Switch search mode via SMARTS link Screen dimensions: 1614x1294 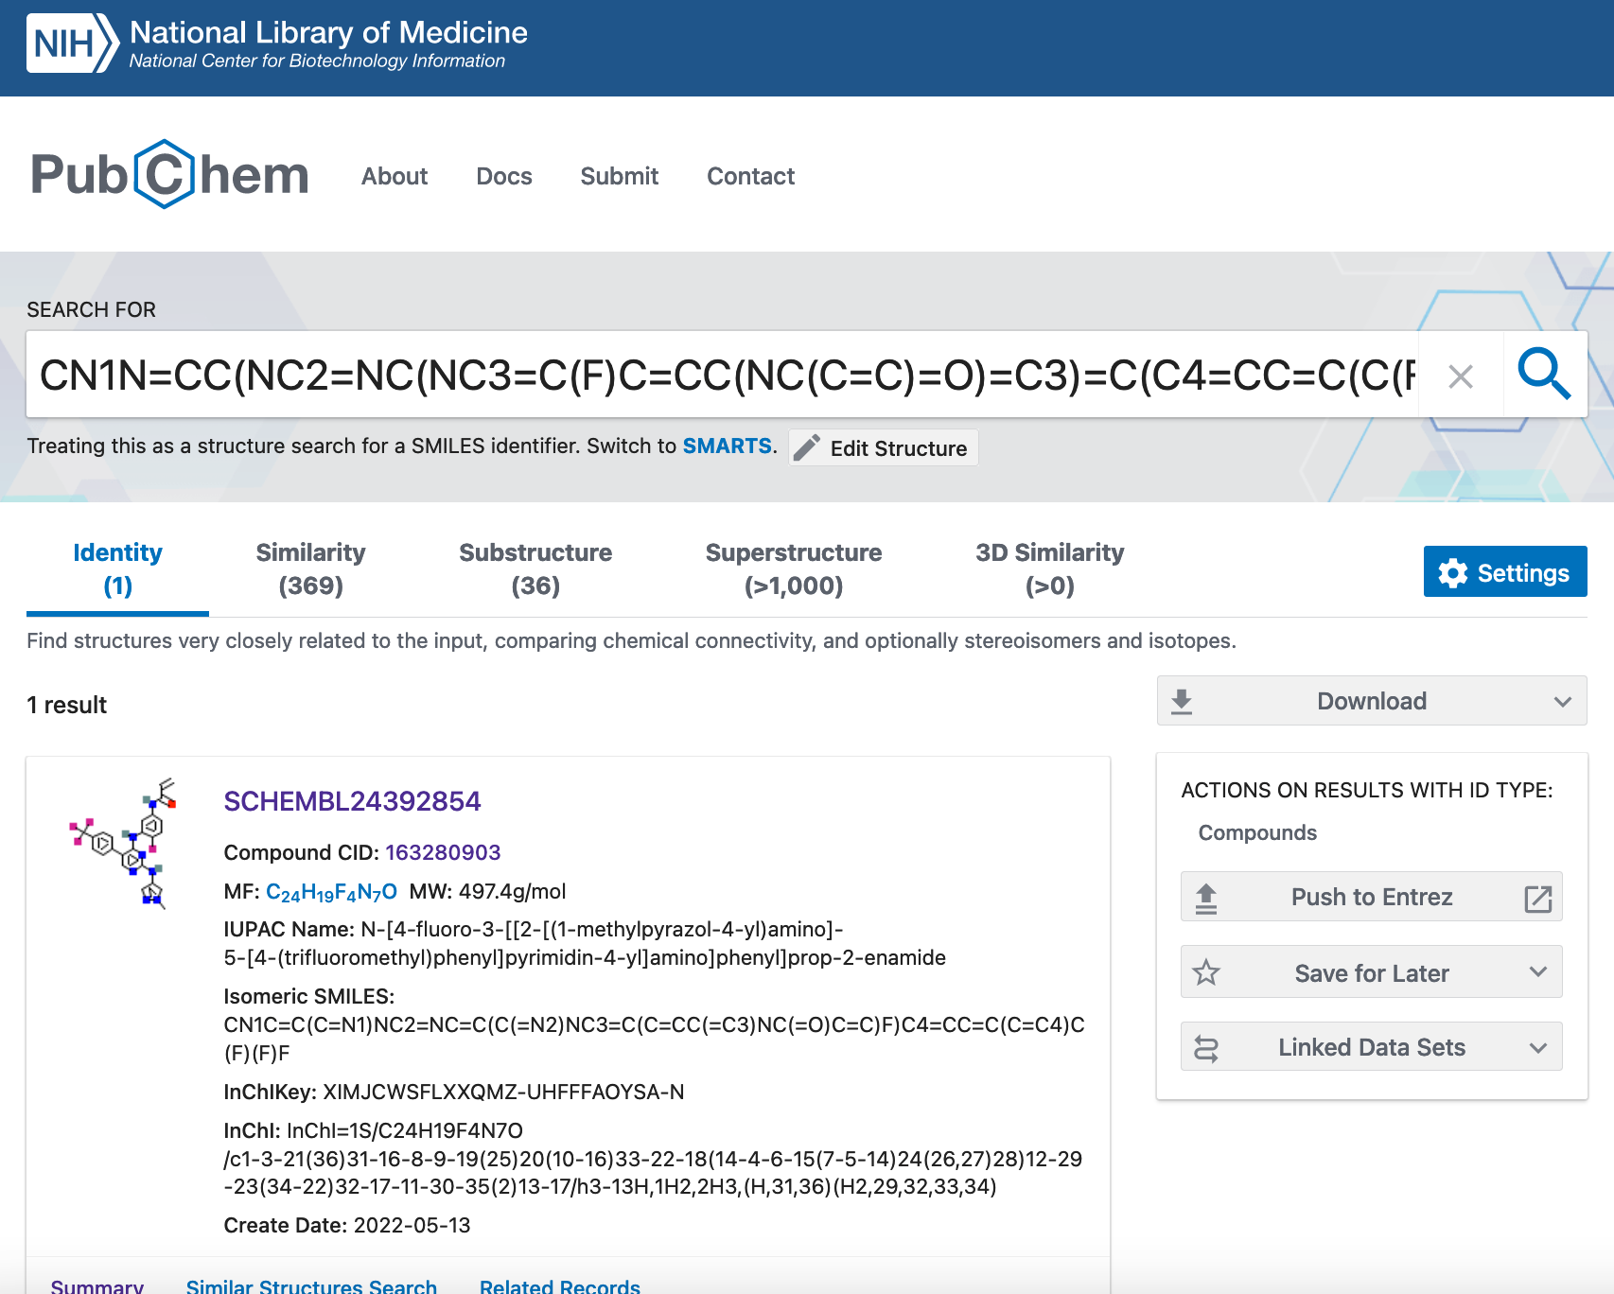[x=728, y=446]
